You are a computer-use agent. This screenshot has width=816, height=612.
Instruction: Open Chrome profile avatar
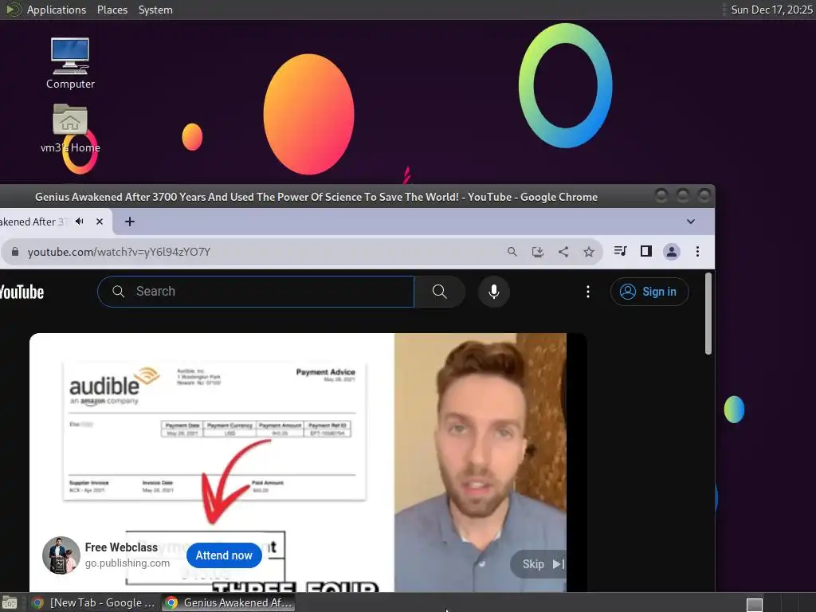pyautogui.click(x=671, y=252)
